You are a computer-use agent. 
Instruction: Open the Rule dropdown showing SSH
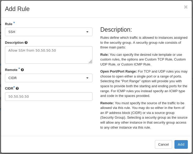pos(49,32)
